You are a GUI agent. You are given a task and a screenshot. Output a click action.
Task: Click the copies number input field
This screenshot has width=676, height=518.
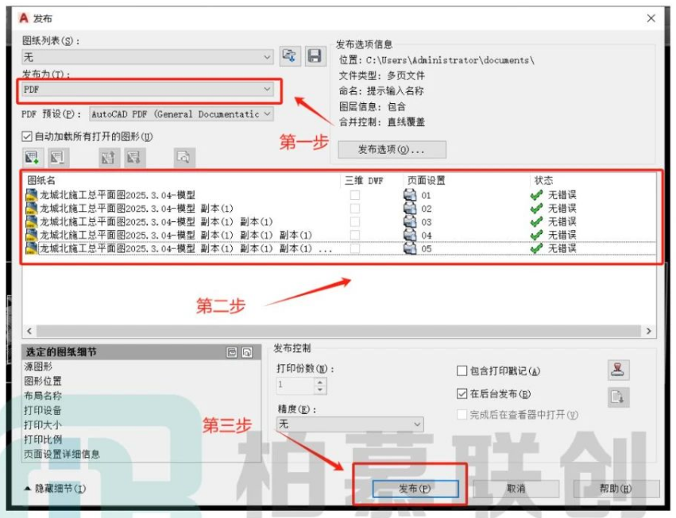pos(296,386)
